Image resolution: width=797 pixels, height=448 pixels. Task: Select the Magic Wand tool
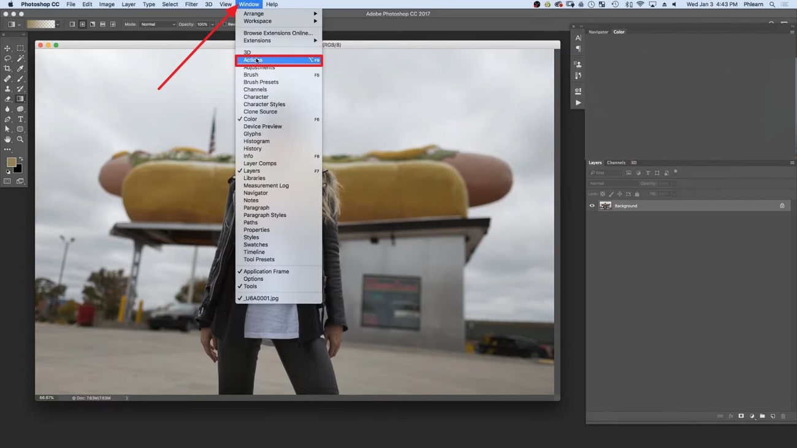click(x=20, y=59)
